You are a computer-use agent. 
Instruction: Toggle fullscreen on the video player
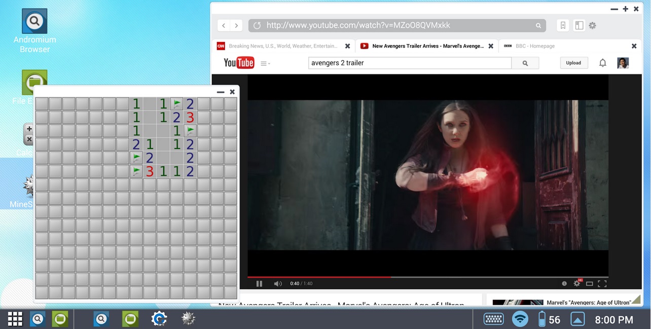[x=602, y=284]
